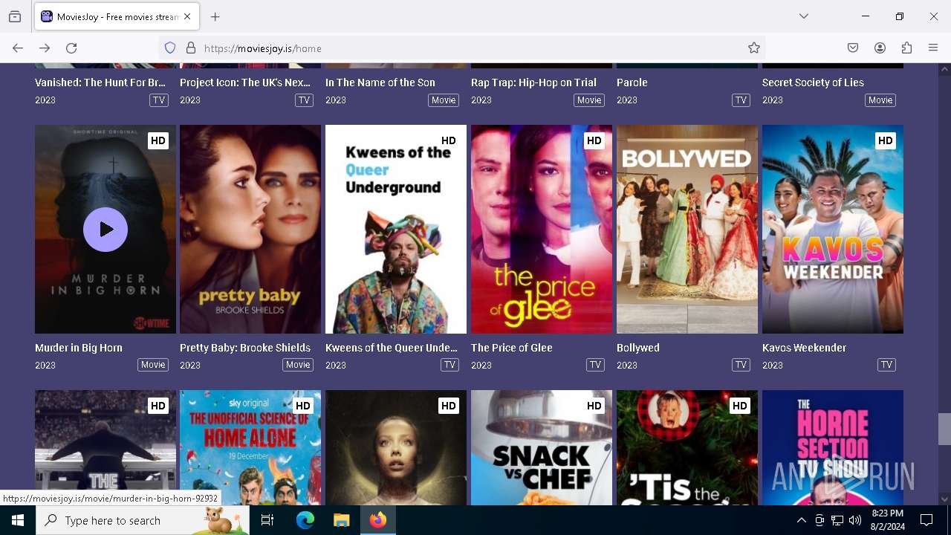Open Kweens of the Queer Underground poster
The height and width of the screenshot is (535, 951).
(396, 229)
